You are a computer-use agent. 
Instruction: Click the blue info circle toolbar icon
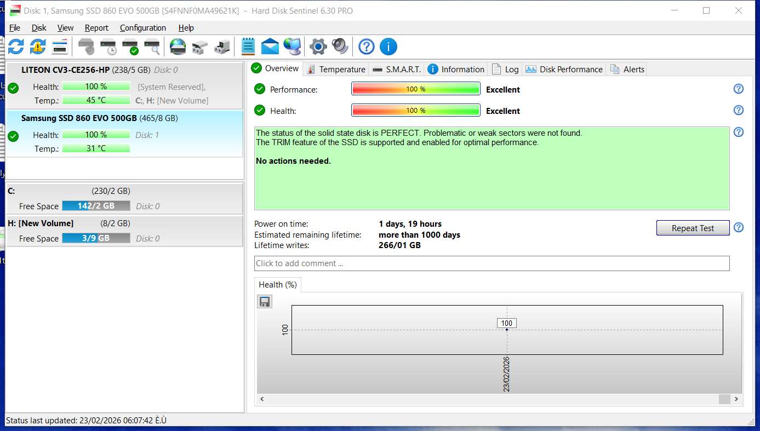(x=388, y=47)
